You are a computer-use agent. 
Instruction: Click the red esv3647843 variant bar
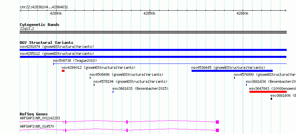tap(268, 92)
